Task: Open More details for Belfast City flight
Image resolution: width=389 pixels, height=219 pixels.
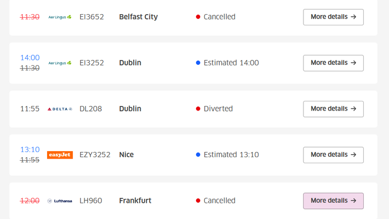Action: (x=333, y=17)
